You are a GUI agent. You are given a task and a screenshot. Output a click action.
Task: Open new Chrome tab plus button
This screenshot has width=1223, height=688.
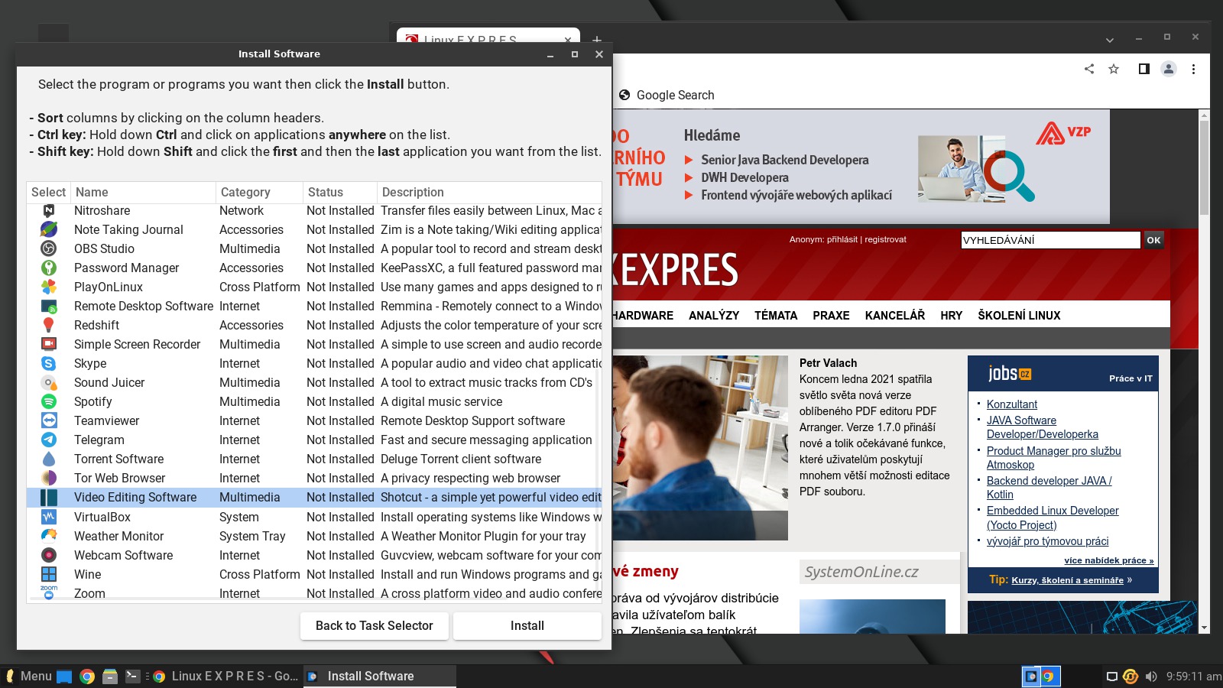click(597, 39)
